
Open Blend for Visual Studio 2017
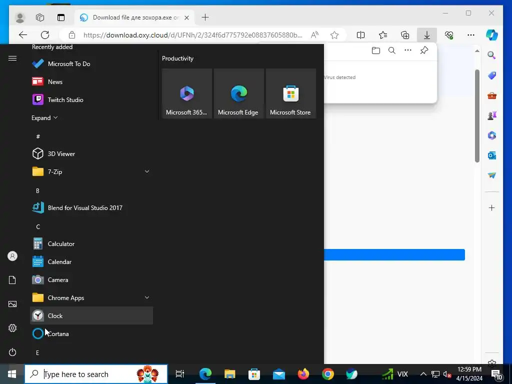[x=91, y=207]
